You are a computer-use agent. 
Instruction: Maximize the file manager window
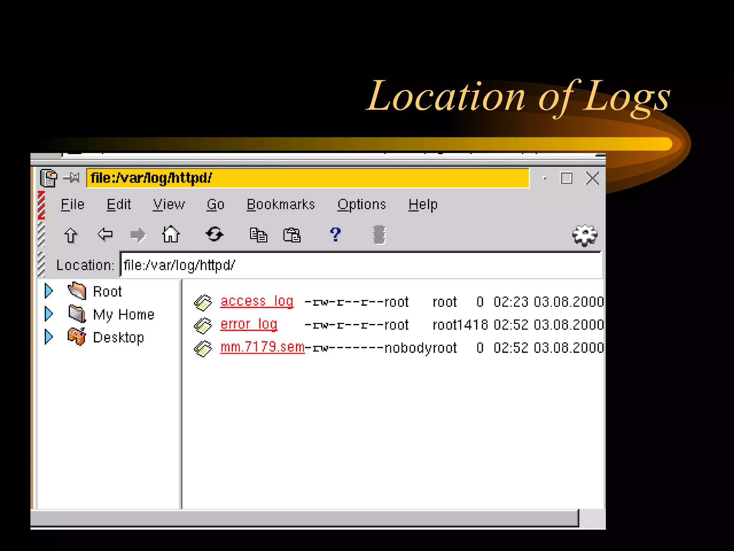[566, 178]
